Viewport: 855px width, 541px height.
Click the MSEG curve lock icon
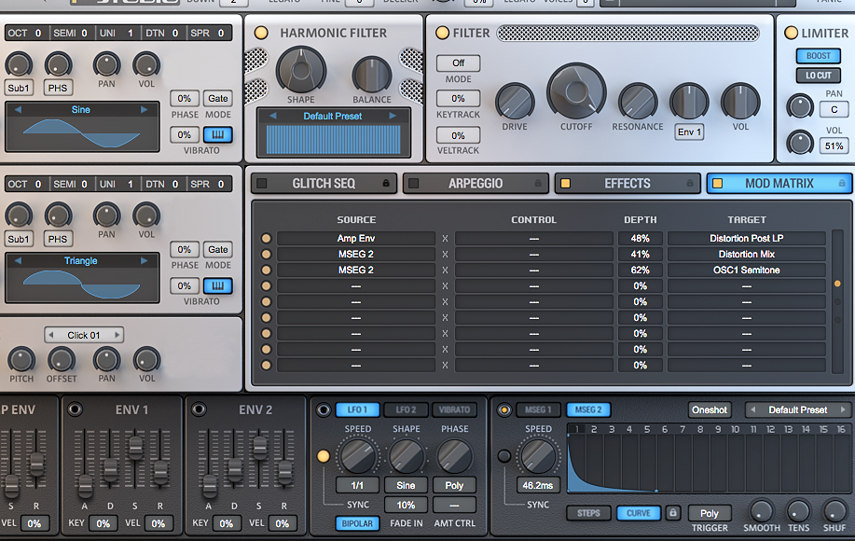pos(673,513)
